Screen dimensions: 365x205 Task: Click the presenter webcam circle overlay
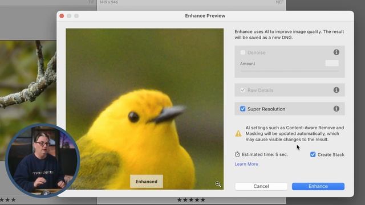point(43,160)
